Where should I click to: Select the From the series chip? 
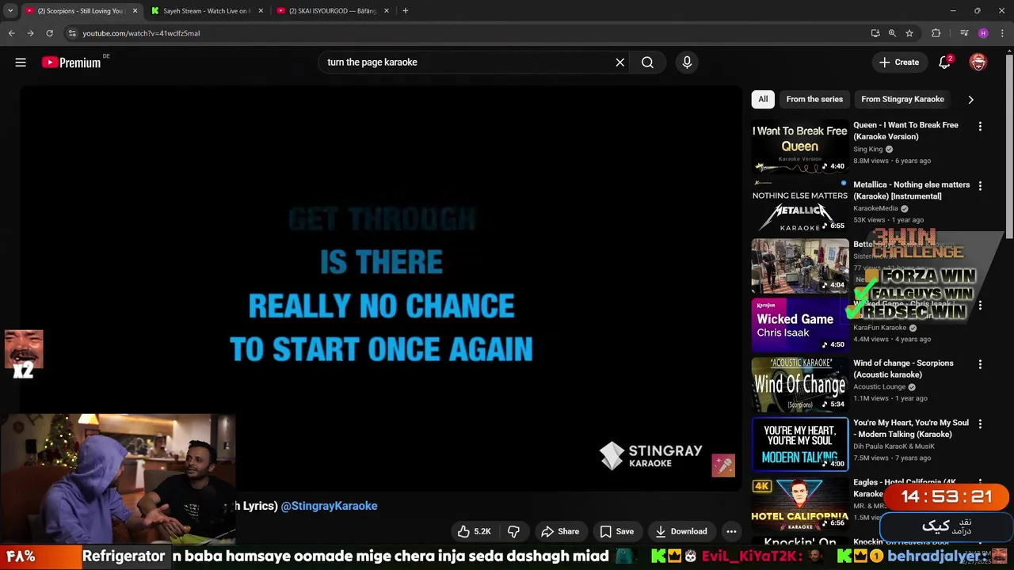814,99
